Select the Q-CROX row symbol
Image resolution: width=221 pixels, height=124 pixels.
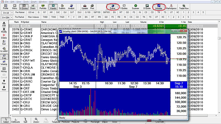click(26, 50)
